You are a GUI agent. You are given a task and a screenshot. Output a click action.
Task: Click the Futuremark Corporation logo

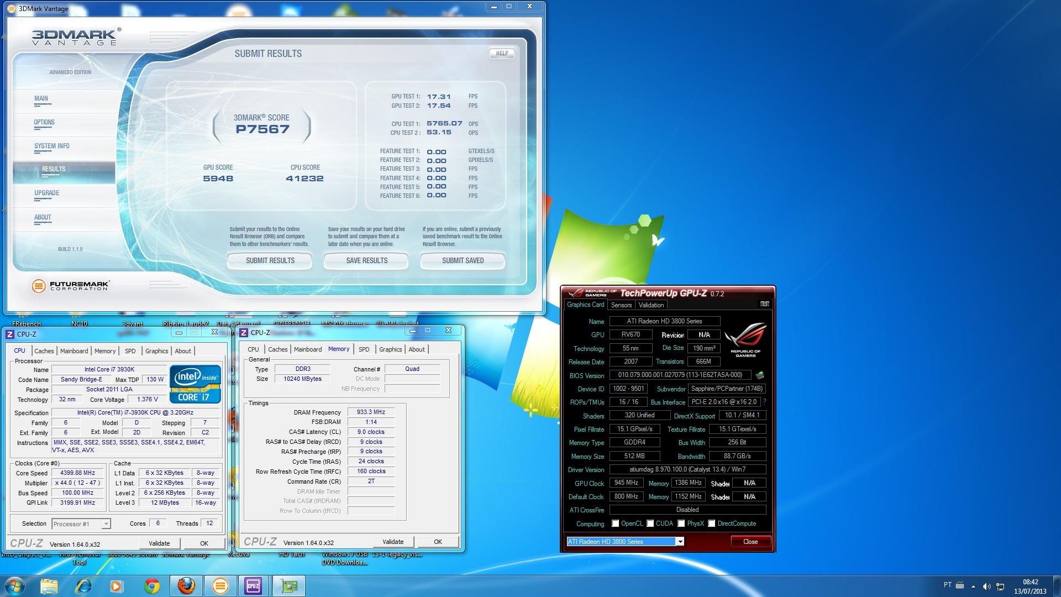[71, 286]
